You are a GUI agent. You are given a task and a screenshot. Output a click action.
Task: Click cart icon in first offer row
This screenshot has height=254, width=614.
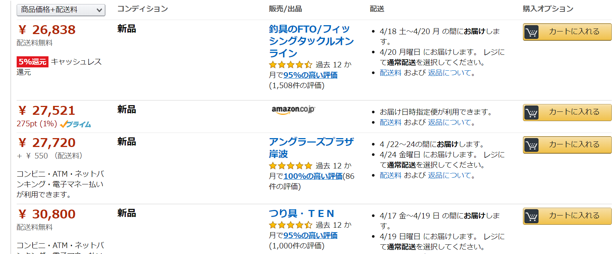point(532,32)
